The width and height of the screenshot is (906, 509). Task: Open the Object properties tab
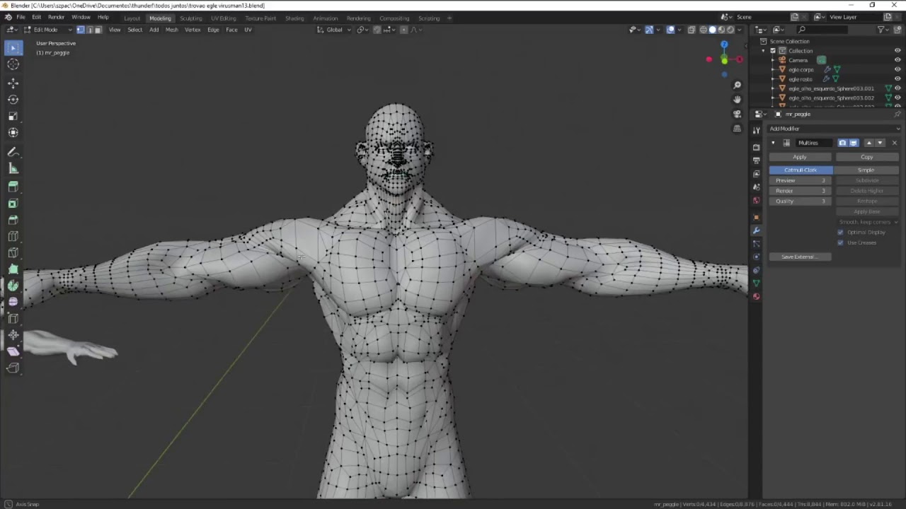click(756, 217)
